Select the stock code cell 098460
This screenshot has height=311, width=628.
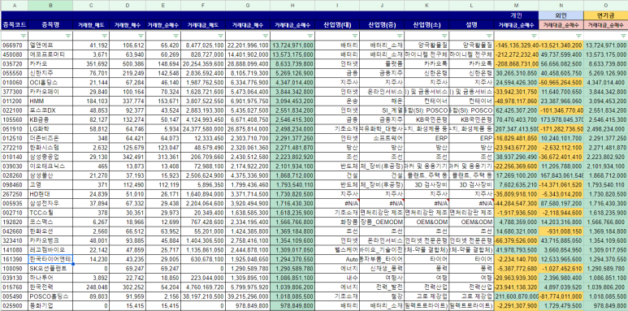tap(15, 184)
